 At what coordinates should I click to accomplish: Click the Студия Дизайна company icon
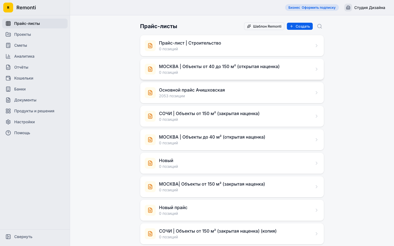(348, 8)
